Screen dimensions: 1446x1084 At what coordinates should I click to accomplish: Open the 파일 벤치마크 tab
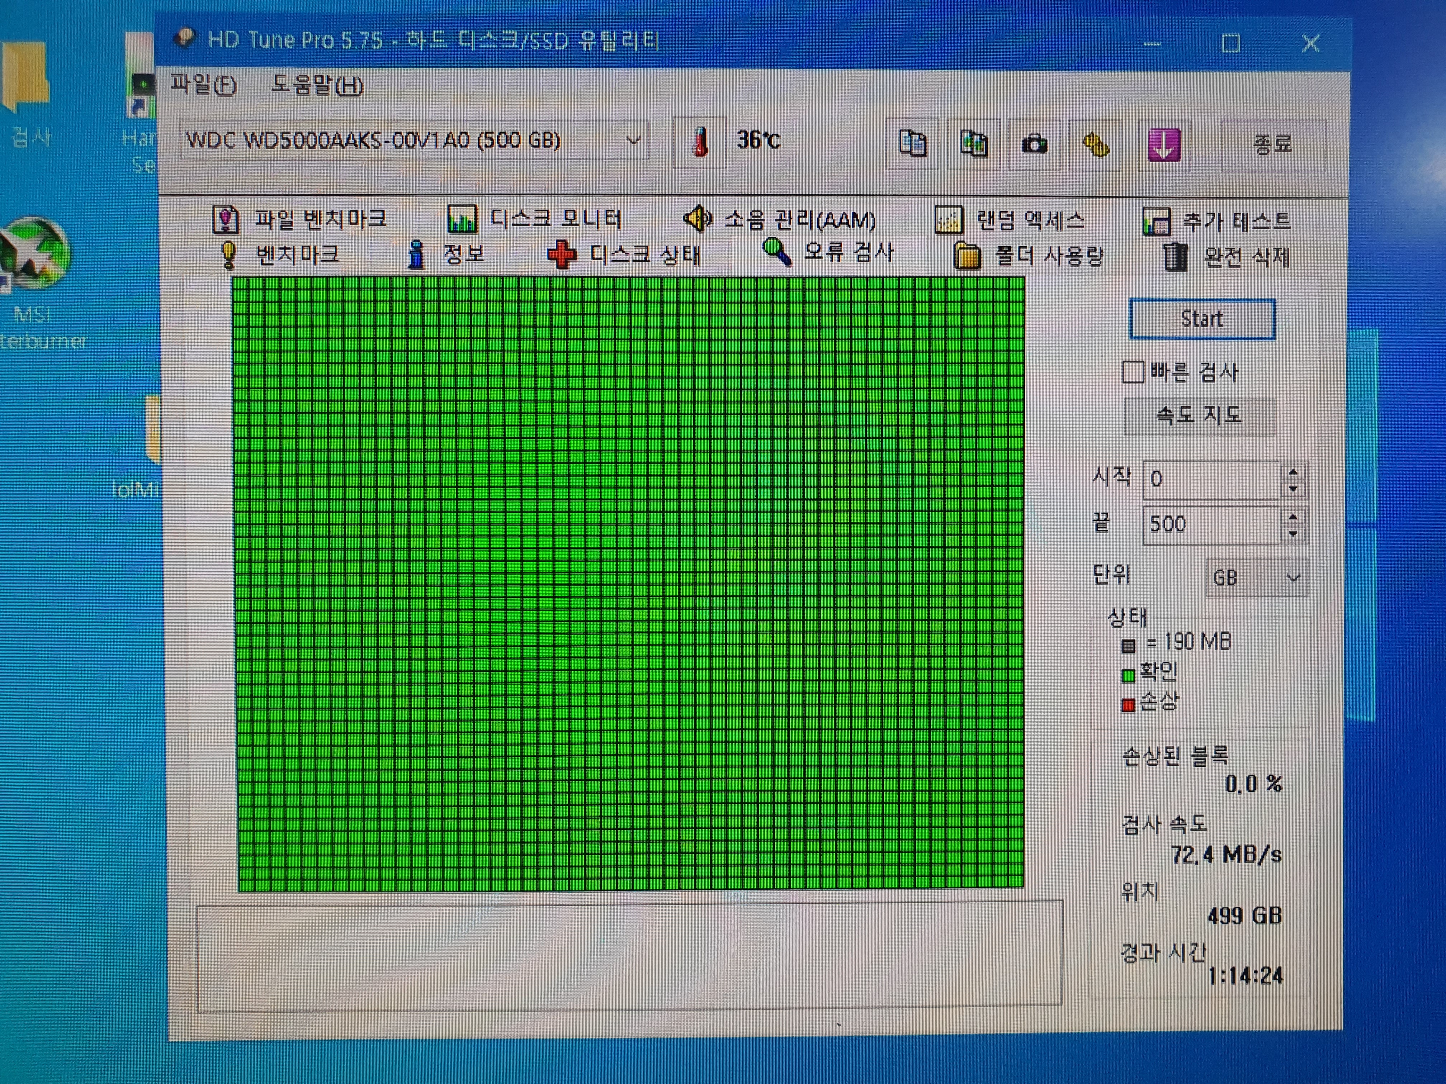click(x=300, y=219)
